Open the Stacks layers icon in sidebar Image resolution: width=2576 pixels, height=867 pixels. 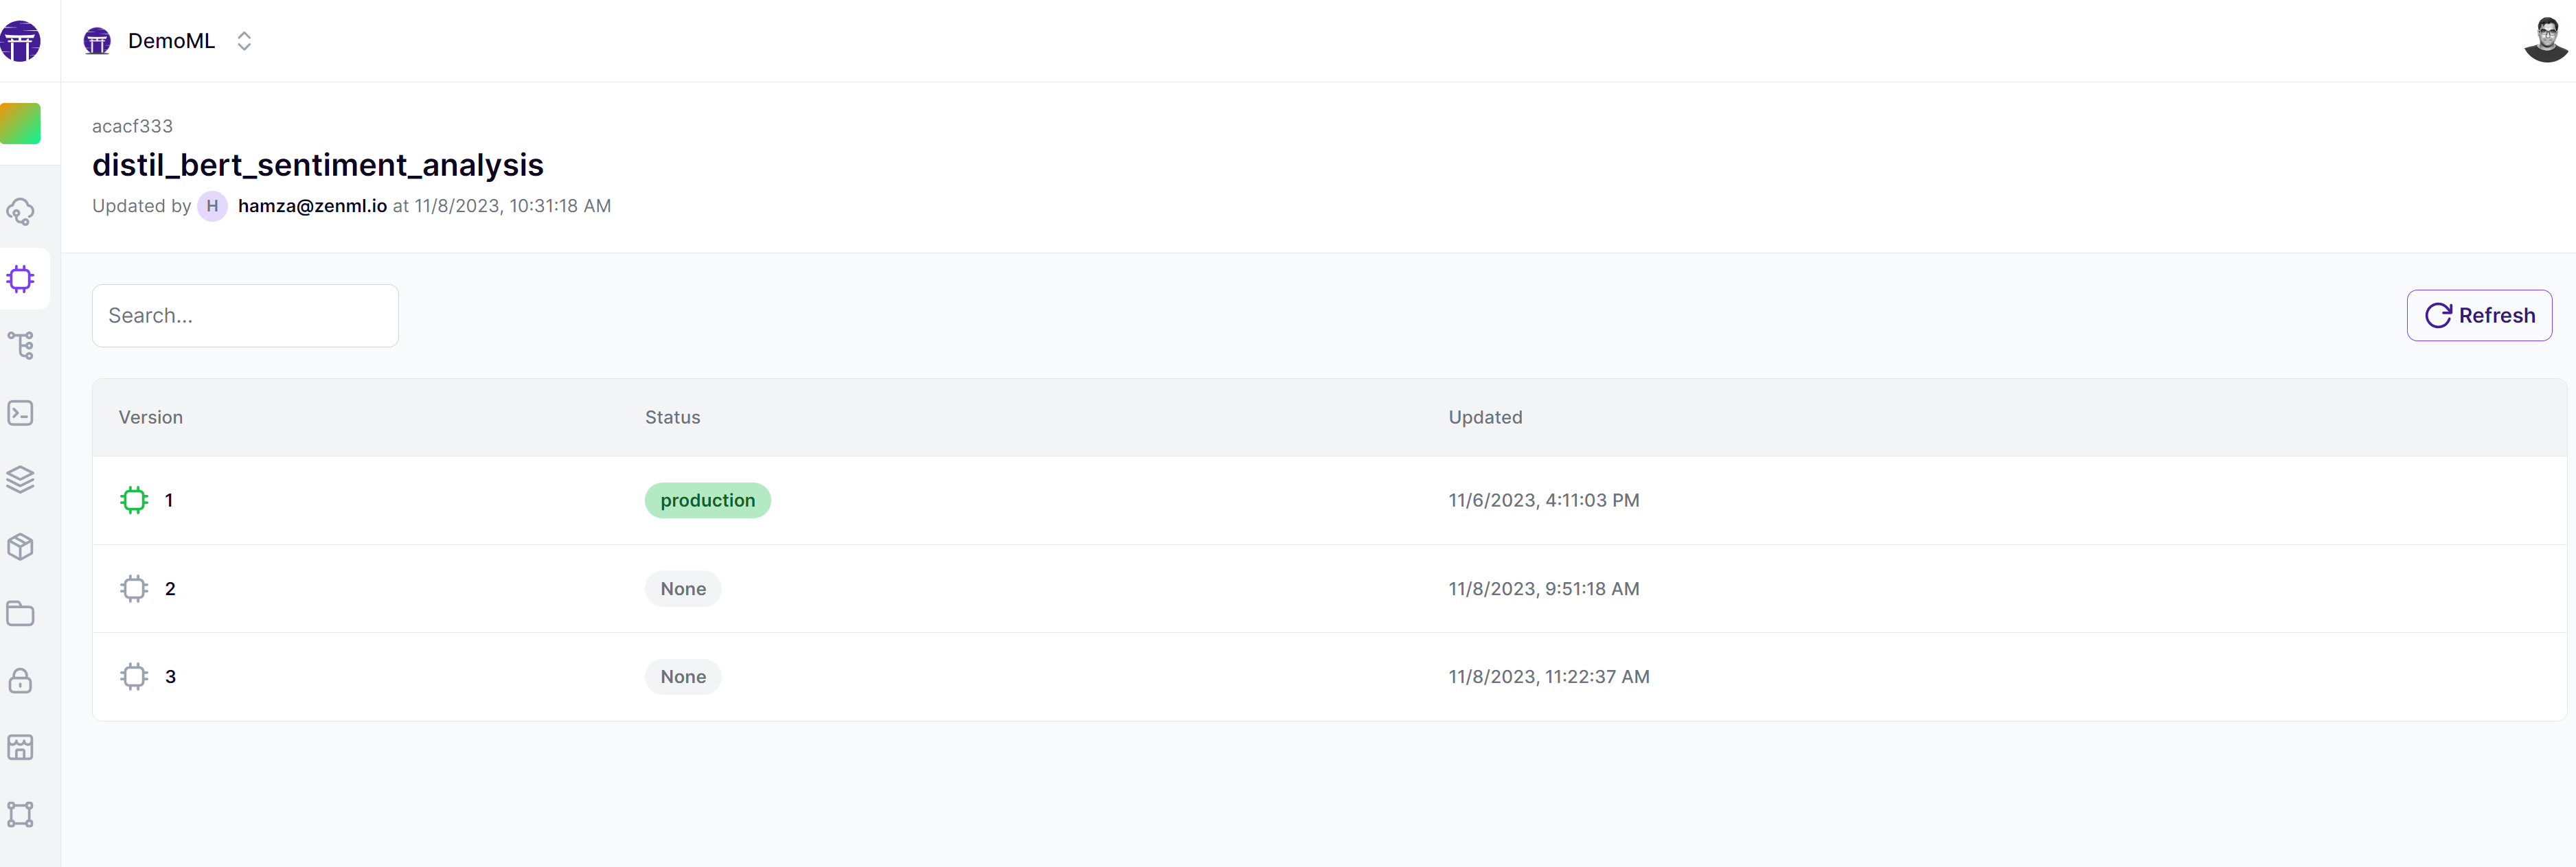pos(21,480)
